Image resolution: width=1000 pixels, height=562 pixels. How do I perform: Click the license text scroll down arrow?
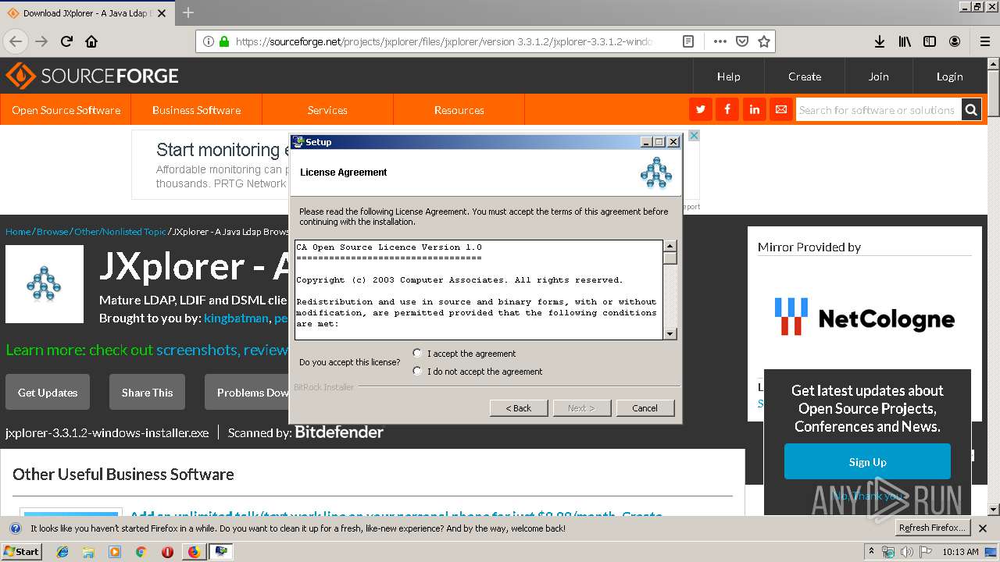click(x=670, y=334)
